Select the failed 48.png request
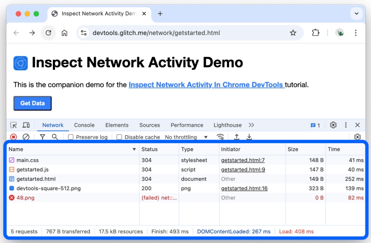Viewport: 371px width, 243px height. click(x=186, y=198)
